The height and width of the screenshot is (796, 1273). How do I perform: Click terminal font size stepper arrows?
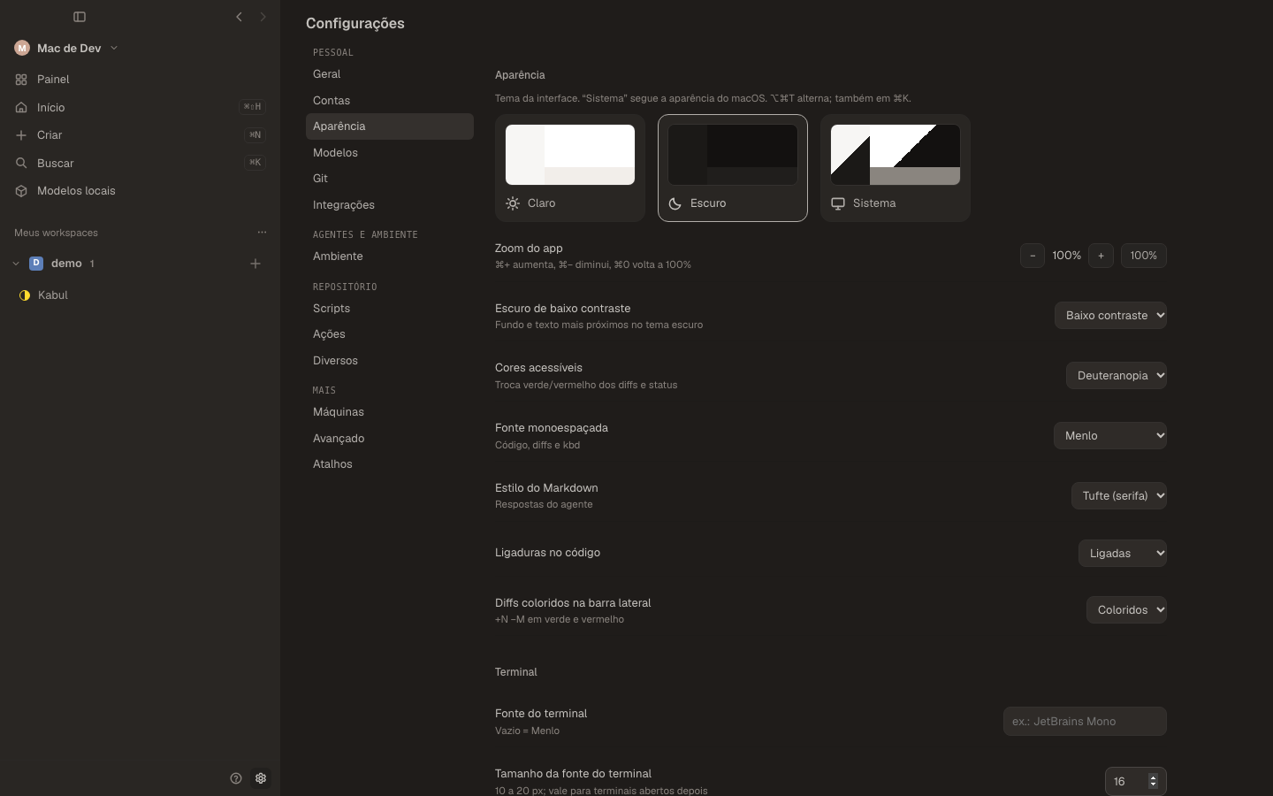click(x=1153, y=782)
